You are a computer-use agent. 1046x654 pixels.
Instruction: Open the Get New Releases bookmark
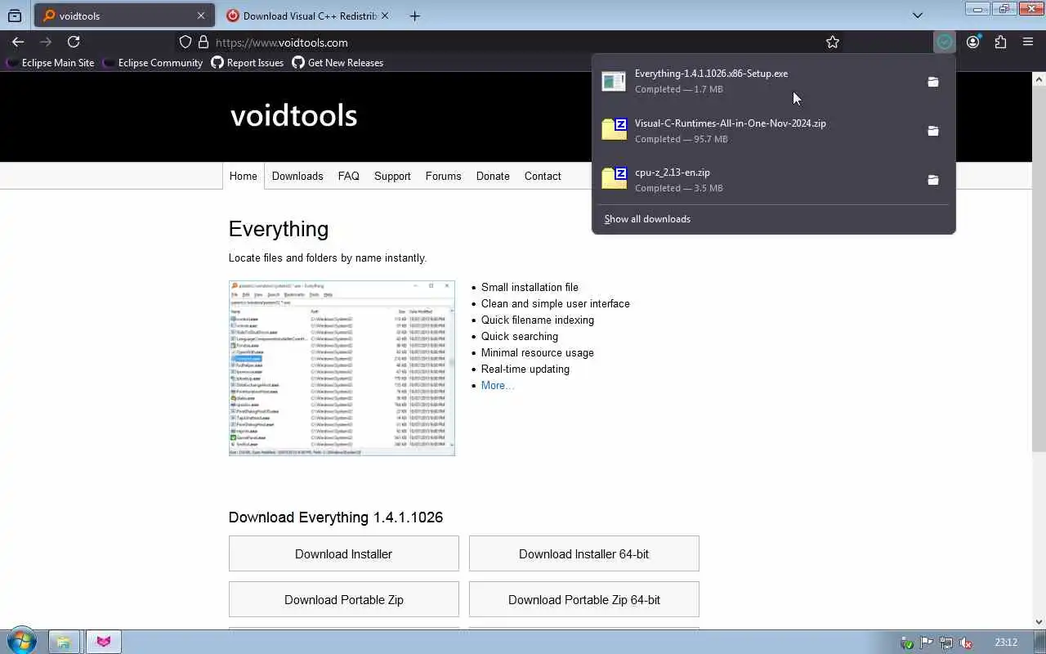click(x=337, y=63)
